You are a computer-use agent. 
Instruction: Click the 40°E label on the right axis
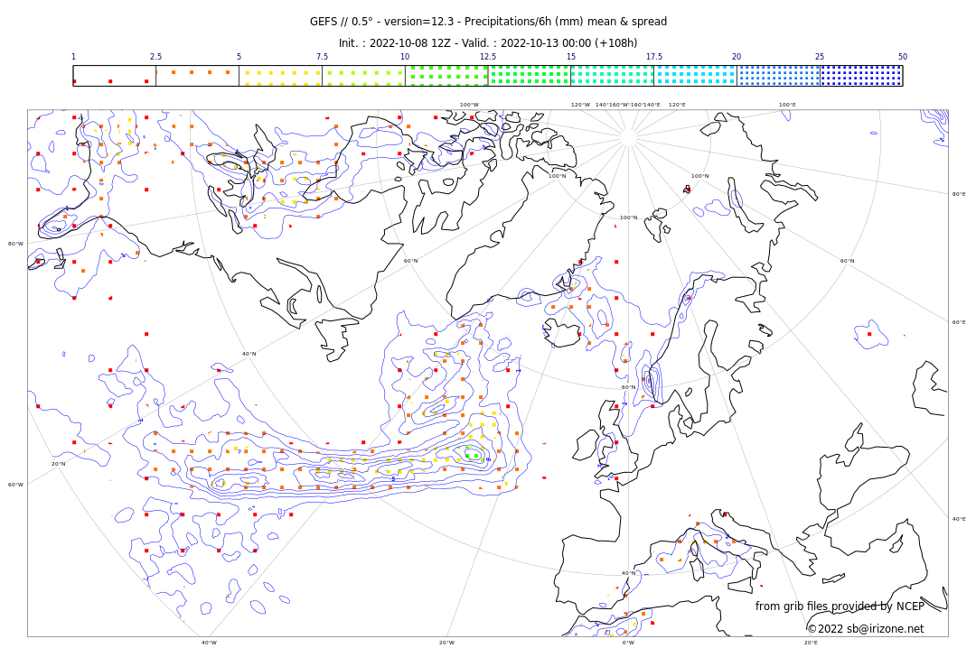coord(959,519)
